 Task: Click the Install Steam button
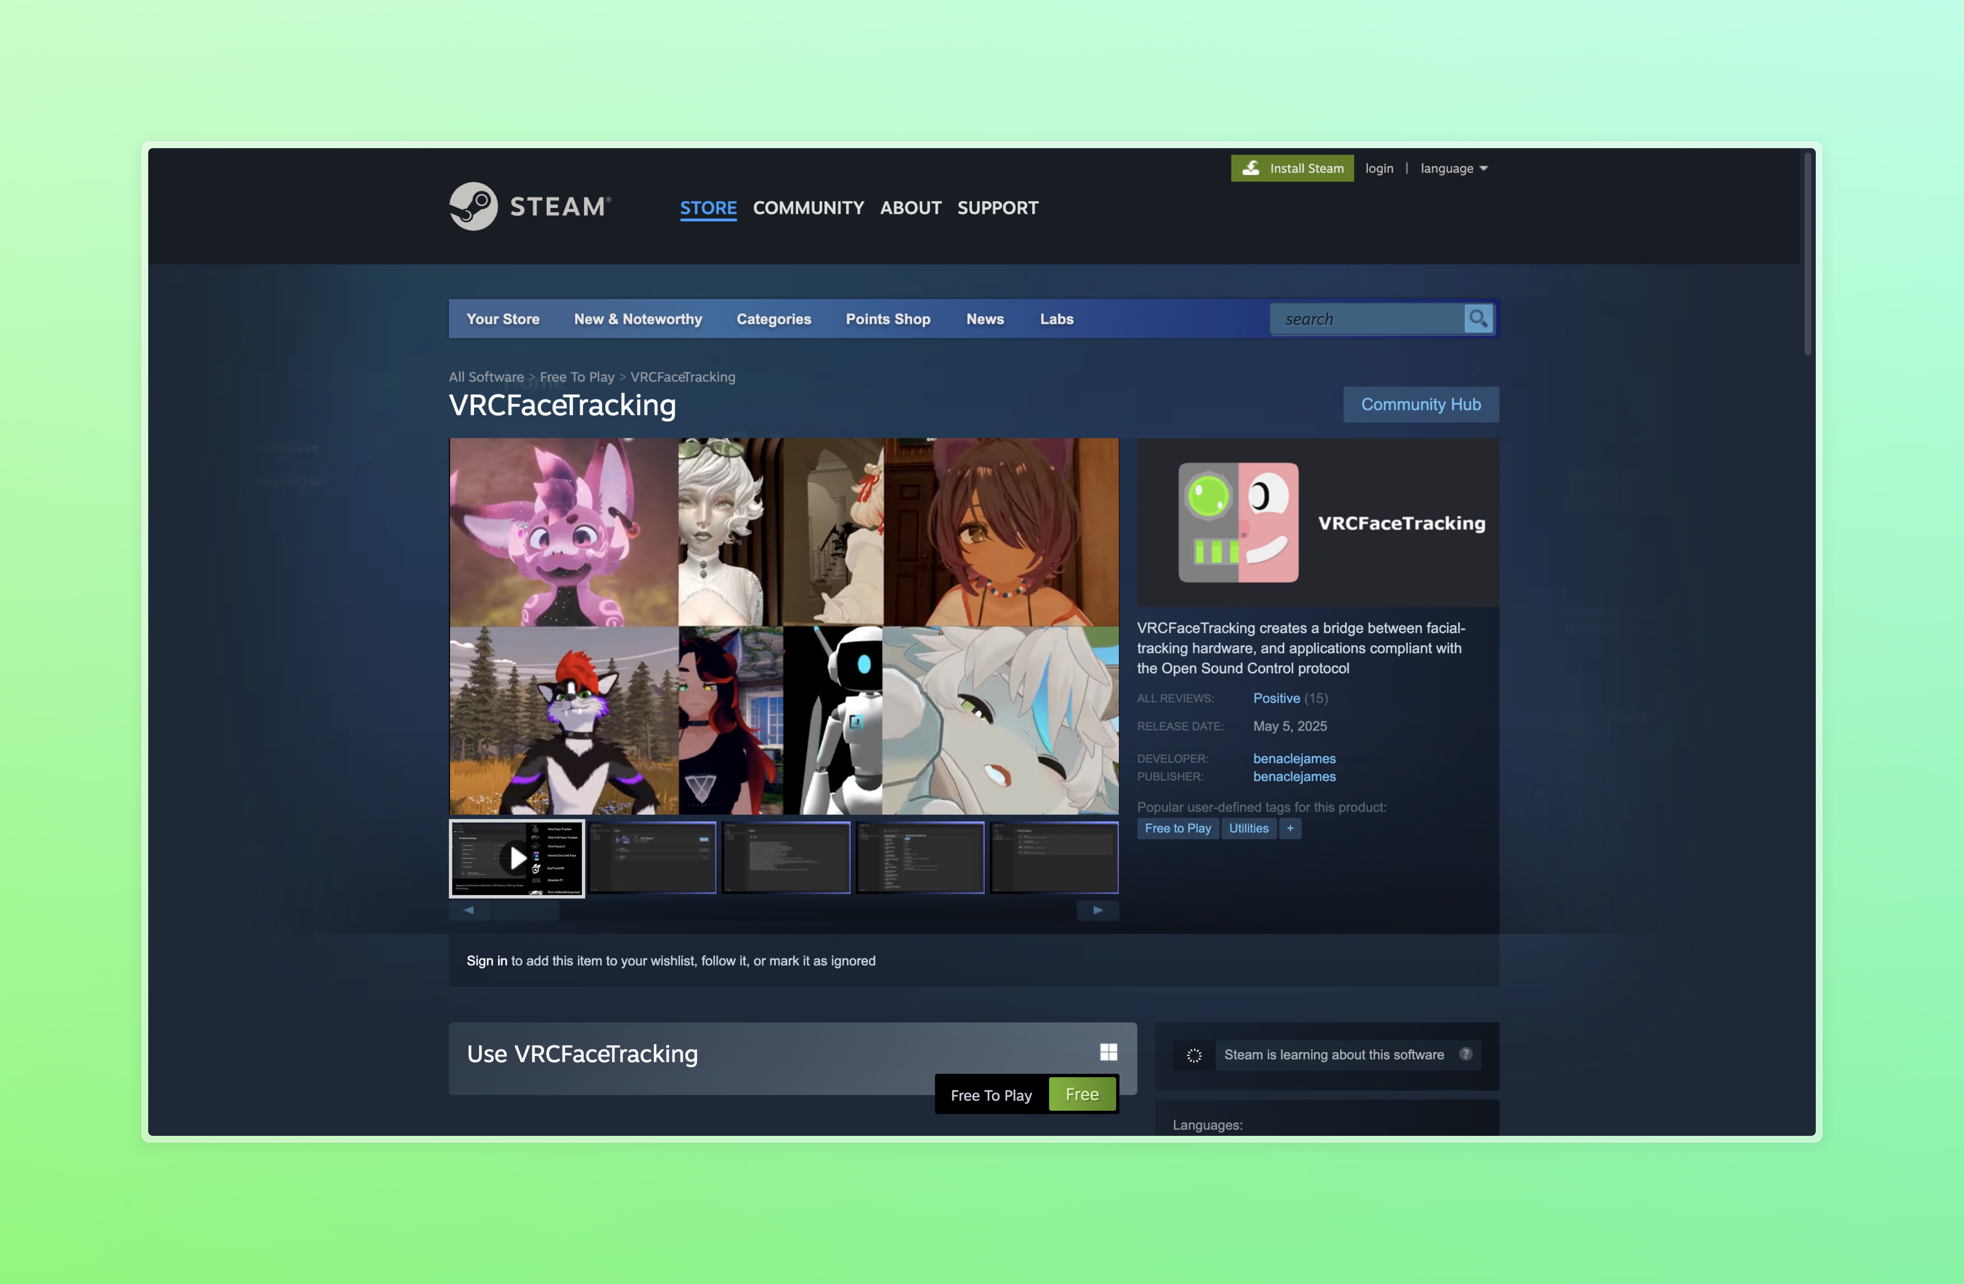point(1292,168)
